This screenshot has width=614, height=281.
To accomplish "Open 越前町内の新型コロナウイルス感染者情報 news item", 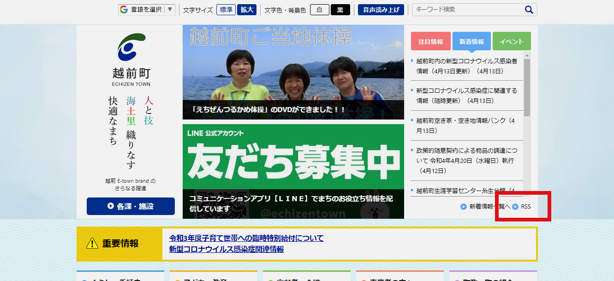I will pyautogui.click(x=466, y=66).
